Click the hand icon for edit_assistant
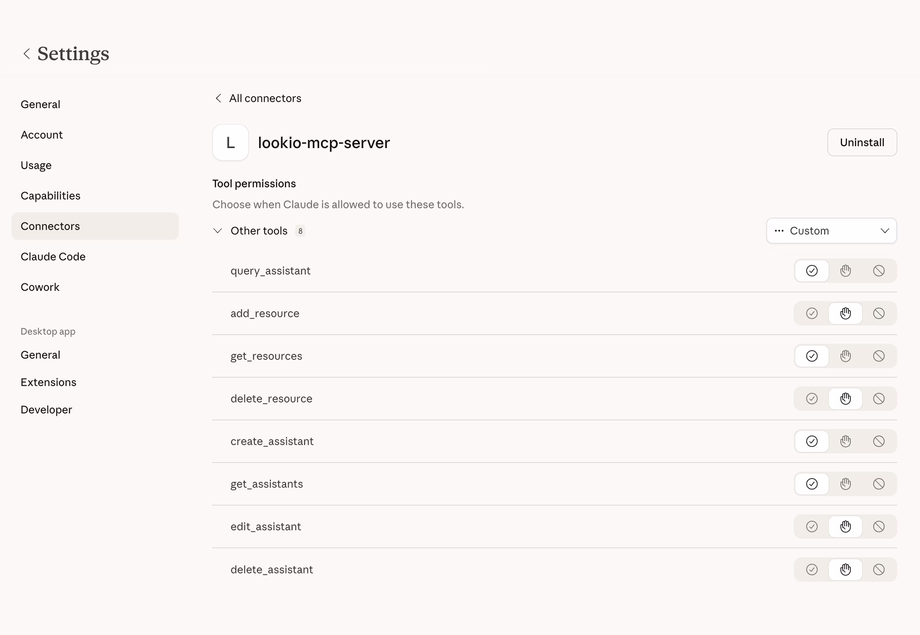 coord(846,527)
